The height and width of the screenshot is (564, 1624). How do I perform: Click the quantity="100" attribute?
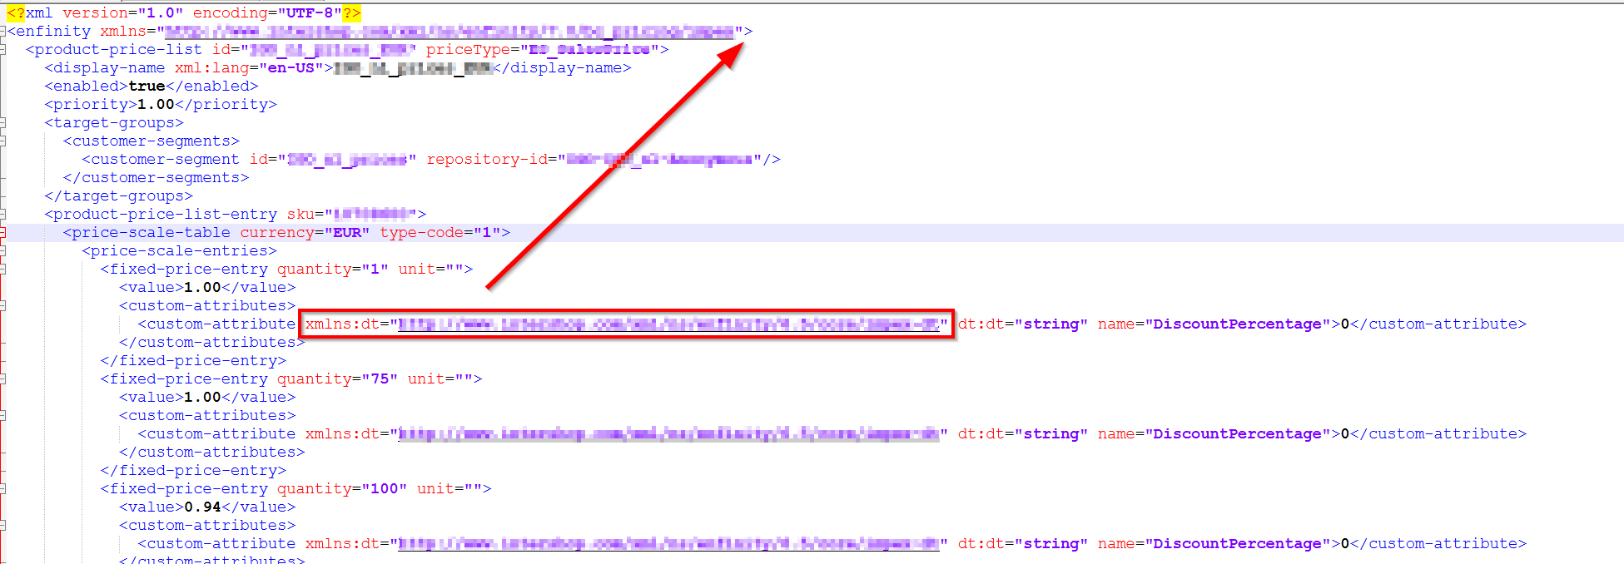point(342,489)
